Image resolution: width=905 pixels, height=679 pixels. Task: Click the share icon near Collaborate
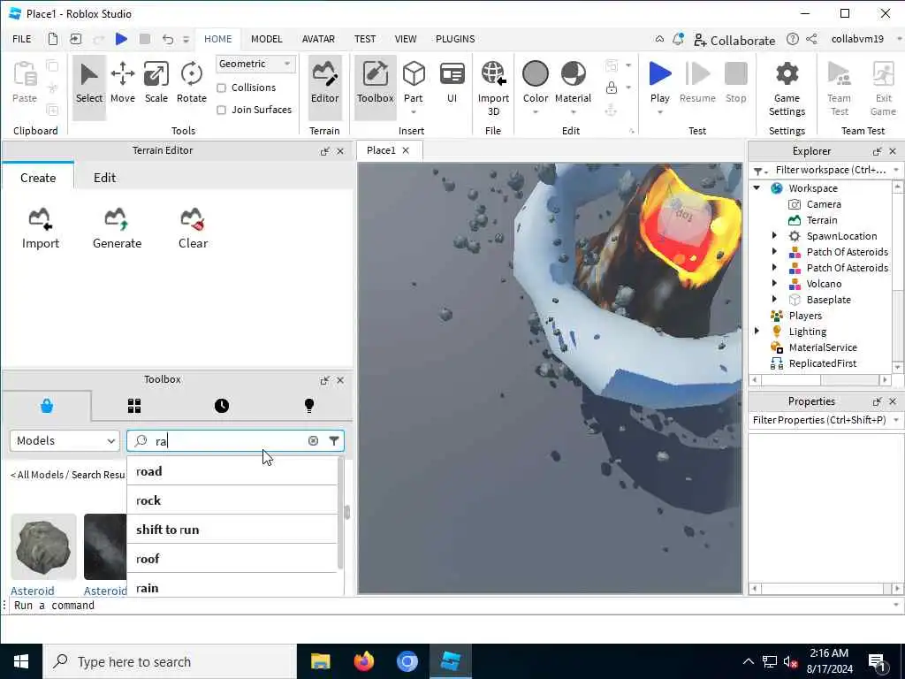click(811, 39)
